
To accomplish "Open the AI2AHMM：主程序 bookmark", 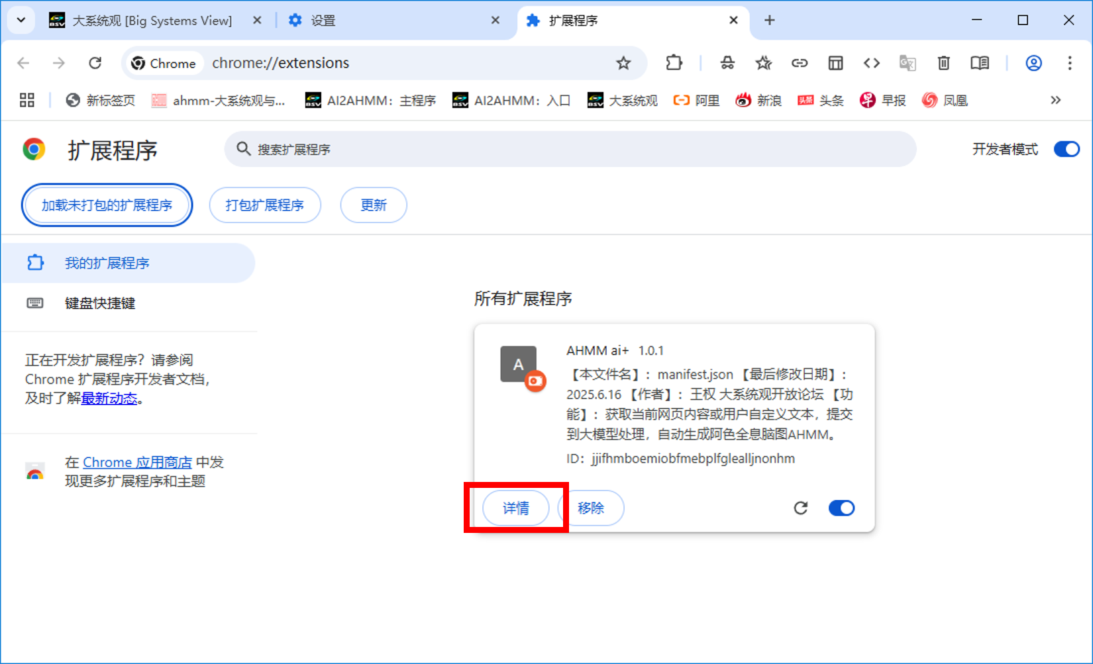I will click(x=371, y=100).
